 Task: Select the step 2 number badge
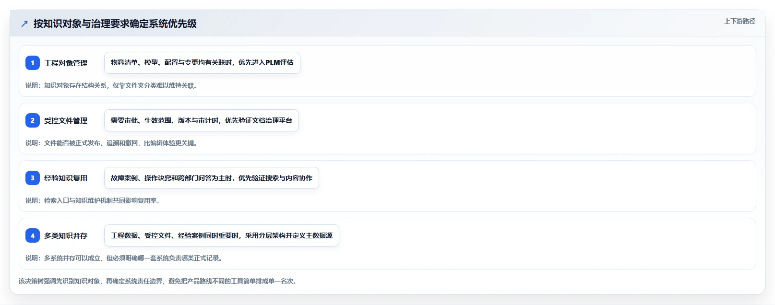pyautogui.click(x=33, y=120)
